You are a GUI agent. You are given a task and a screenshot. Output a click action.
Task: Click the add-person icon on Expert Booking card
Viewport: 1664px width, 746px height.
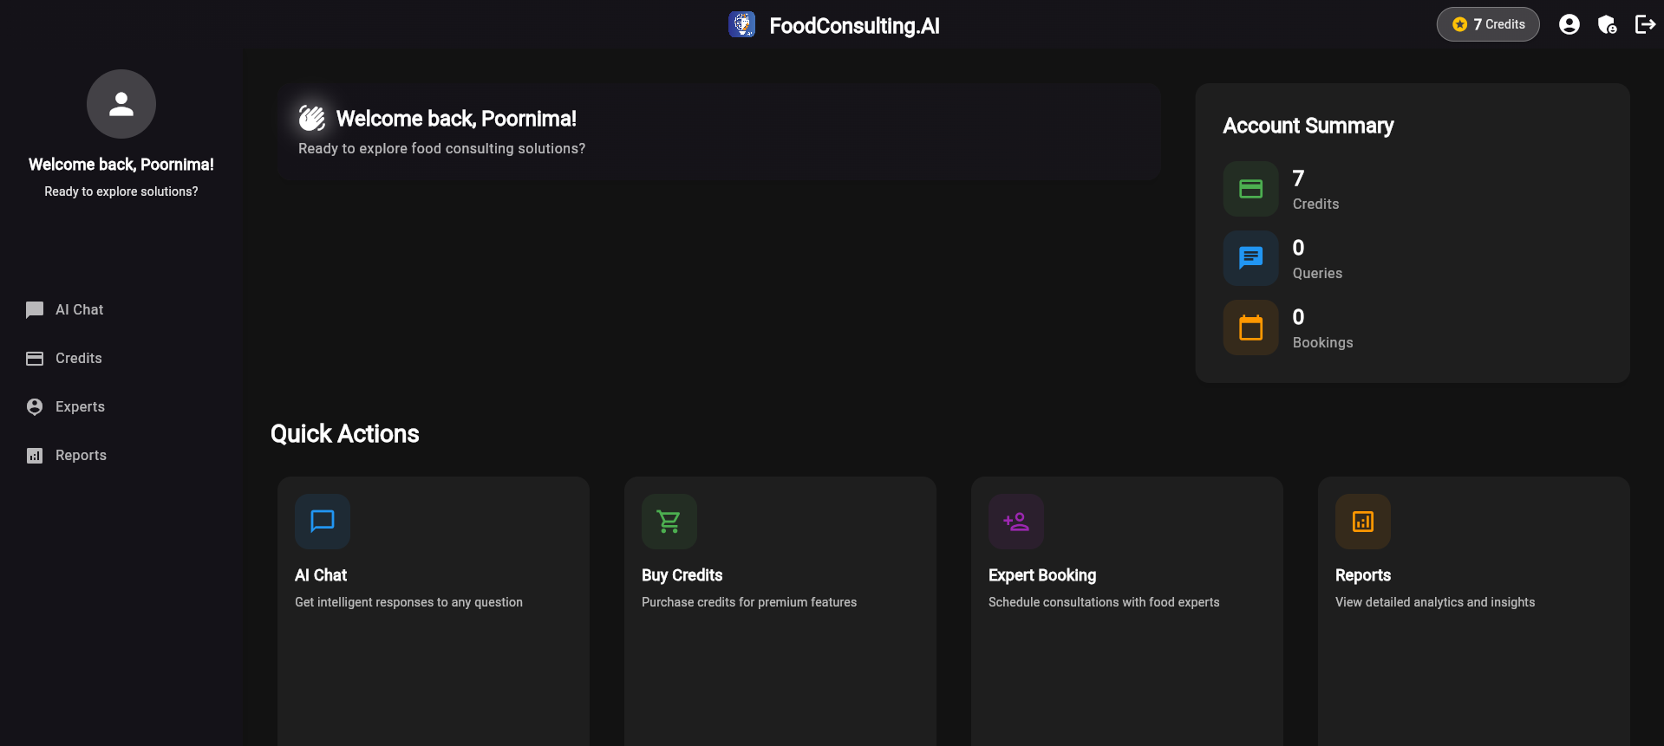[x=1015, y=522]
